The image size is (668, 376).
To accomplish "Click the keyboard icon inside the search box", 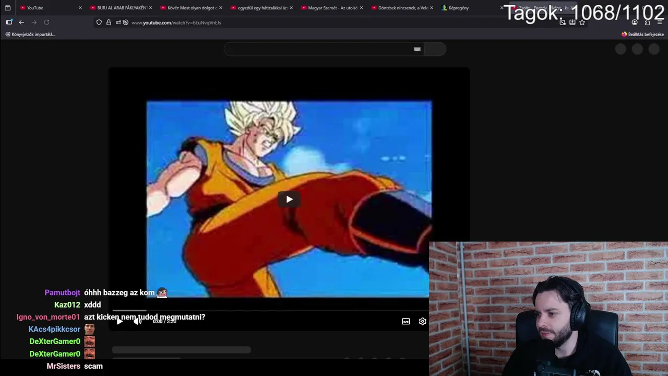I will pos(417,49).
